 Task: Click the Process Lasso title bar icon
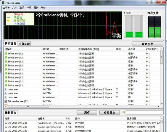tap(3, 3)
